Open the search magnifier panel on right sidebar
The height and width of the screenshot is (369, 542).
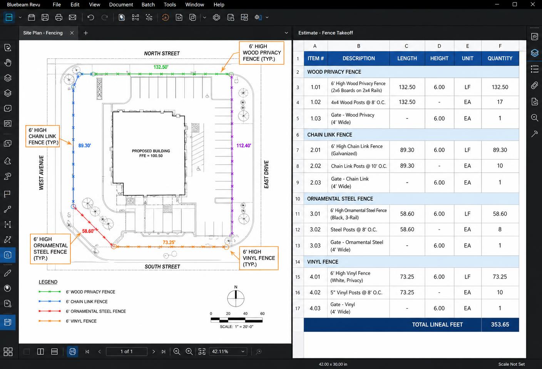point(534,118)
